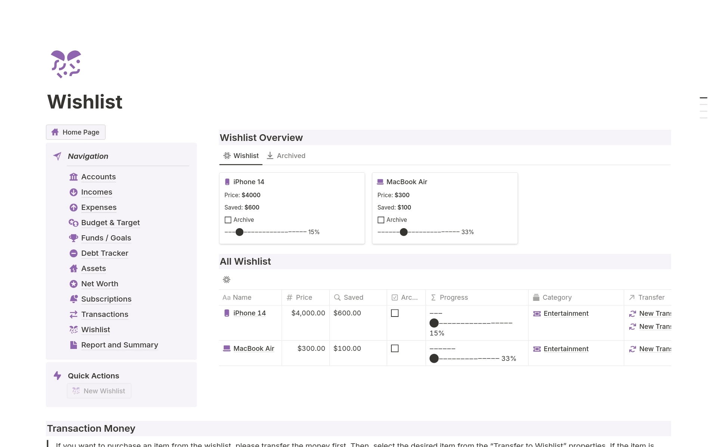Click the $100.00 saved cell
The image size is (717, 447).
pyautogui.click(x=347, y=348)
